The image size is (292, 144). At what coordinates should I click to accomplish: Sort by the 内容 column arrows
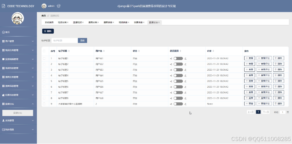click(213, 51)
